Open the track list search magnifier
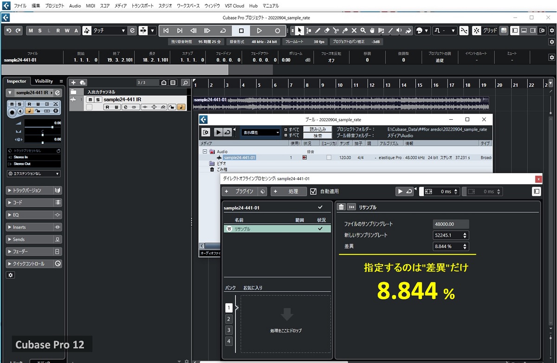This screenshot has height=363, width=557. (x=185, y=83)
